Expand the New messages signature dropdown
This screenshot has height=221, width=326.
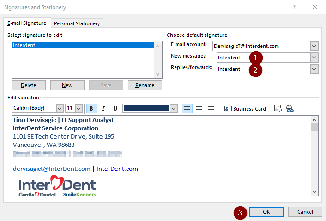click(314, 58)
